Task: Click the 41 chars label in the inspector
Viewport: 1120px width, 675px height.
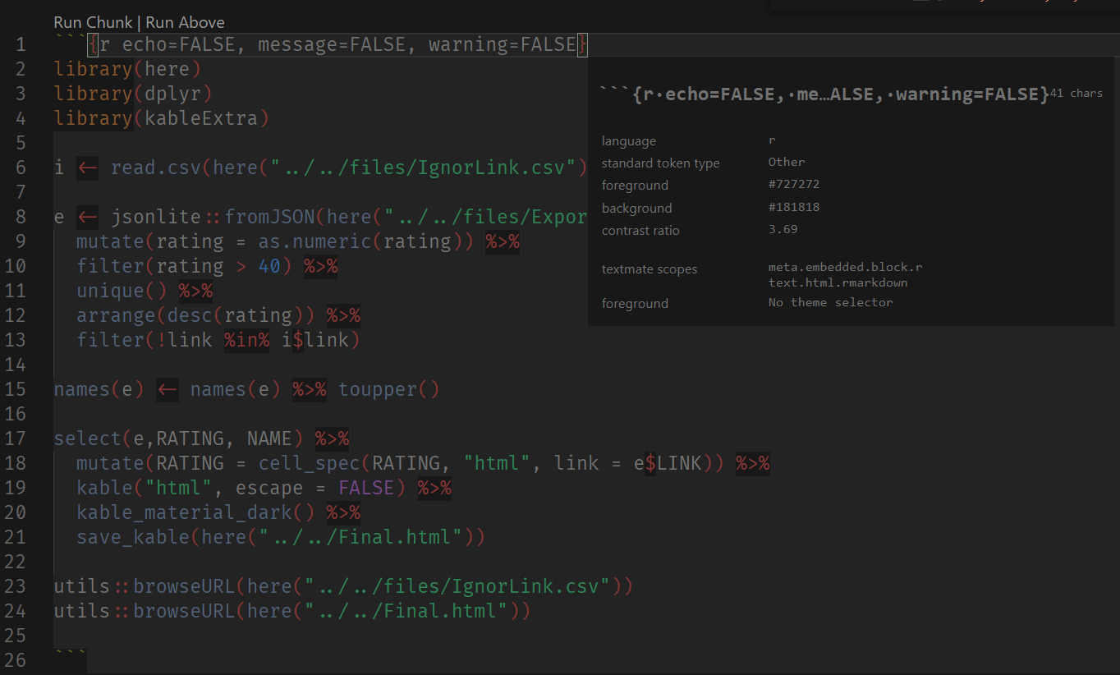Action: (1076, 94)
